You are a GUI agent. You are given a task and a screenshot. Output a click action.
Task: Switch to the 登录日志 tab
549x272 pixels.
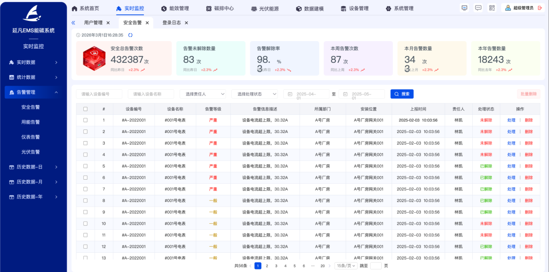coord(171,23)
